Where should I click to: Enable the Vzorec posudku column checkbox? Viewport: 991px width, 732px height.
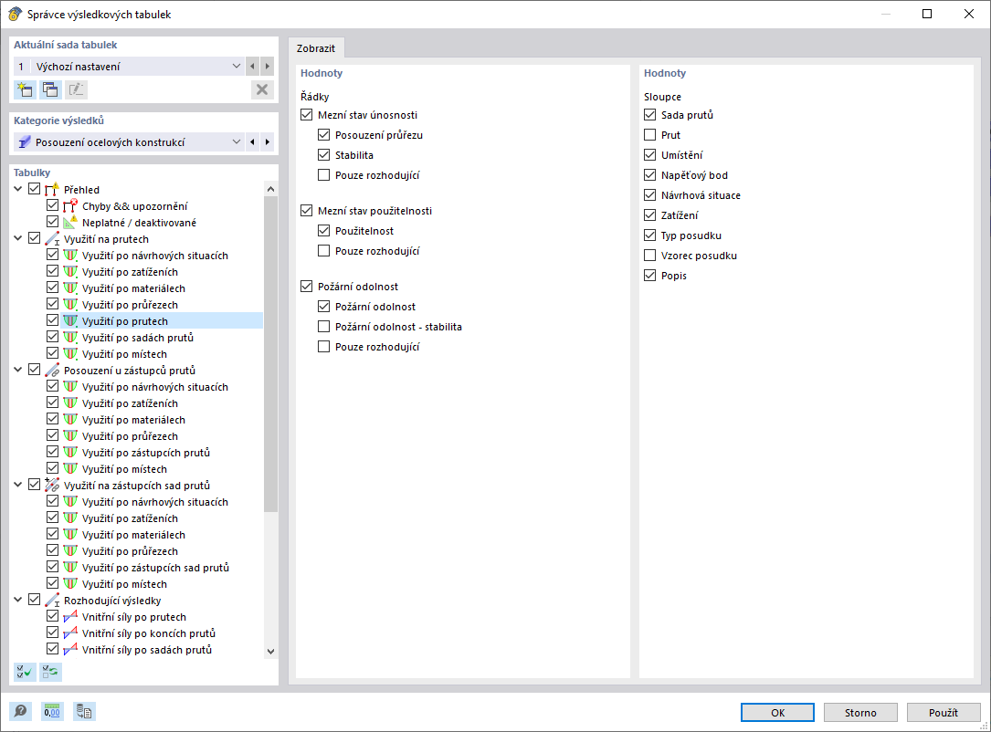pyautogui.click(x=649, y=256)
